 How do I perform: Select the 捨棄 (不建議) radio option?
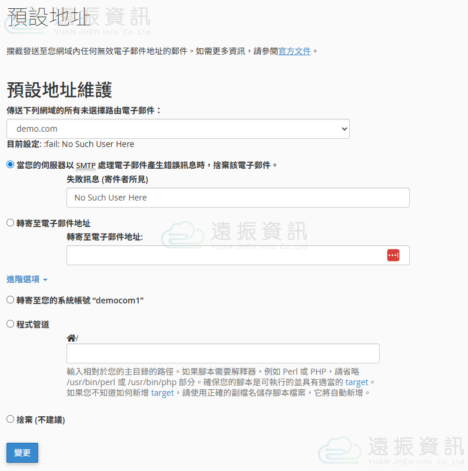click(x=10, y=419)
